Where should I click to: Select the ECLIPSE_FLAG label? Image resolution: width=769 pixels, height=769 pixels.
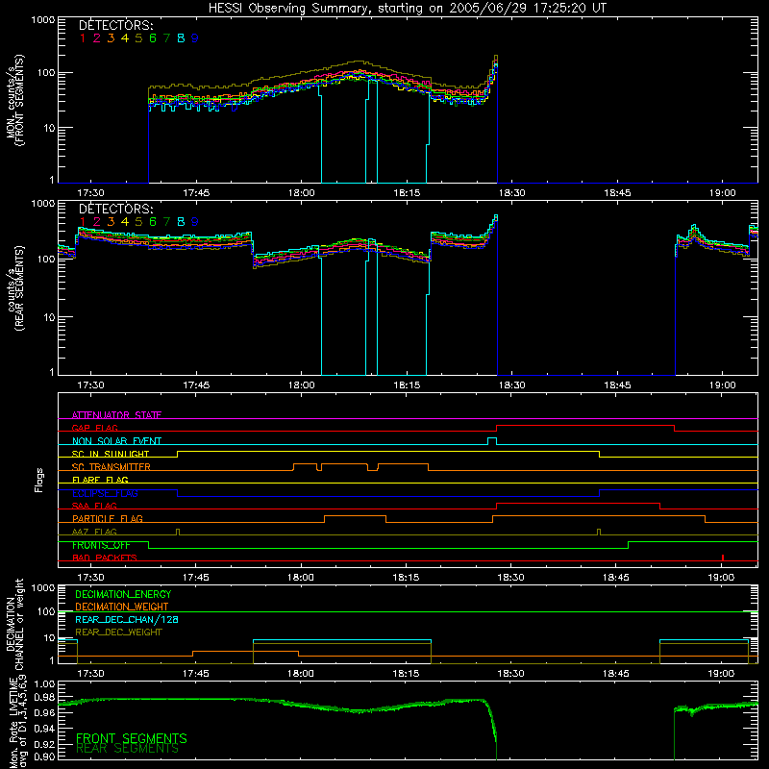(x=105, y=493)
